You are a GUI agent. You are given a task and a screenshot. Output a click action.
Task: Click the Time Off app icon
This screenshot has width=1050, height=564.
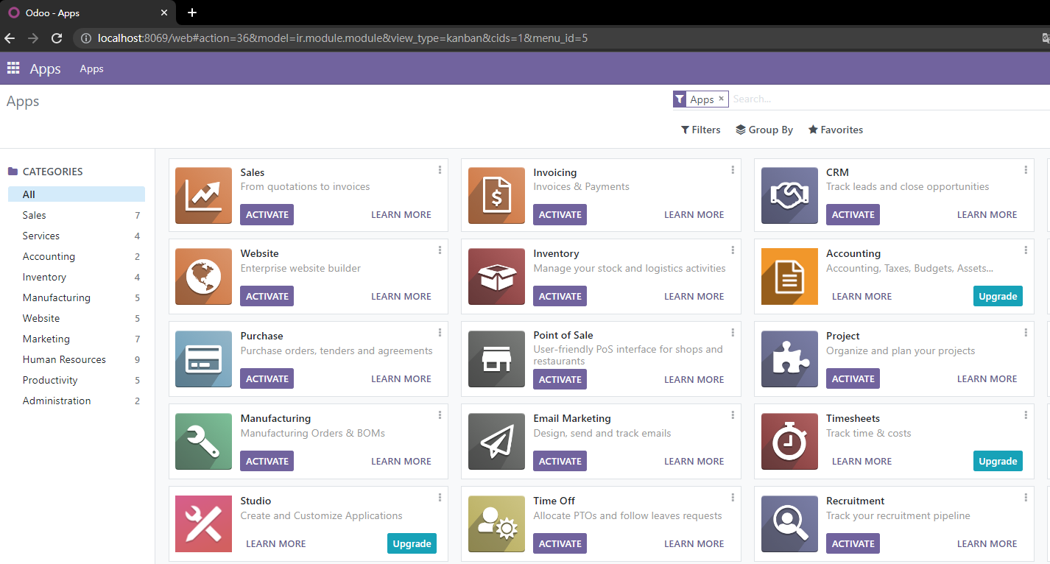pyautogui.click(x=496, y=524)
